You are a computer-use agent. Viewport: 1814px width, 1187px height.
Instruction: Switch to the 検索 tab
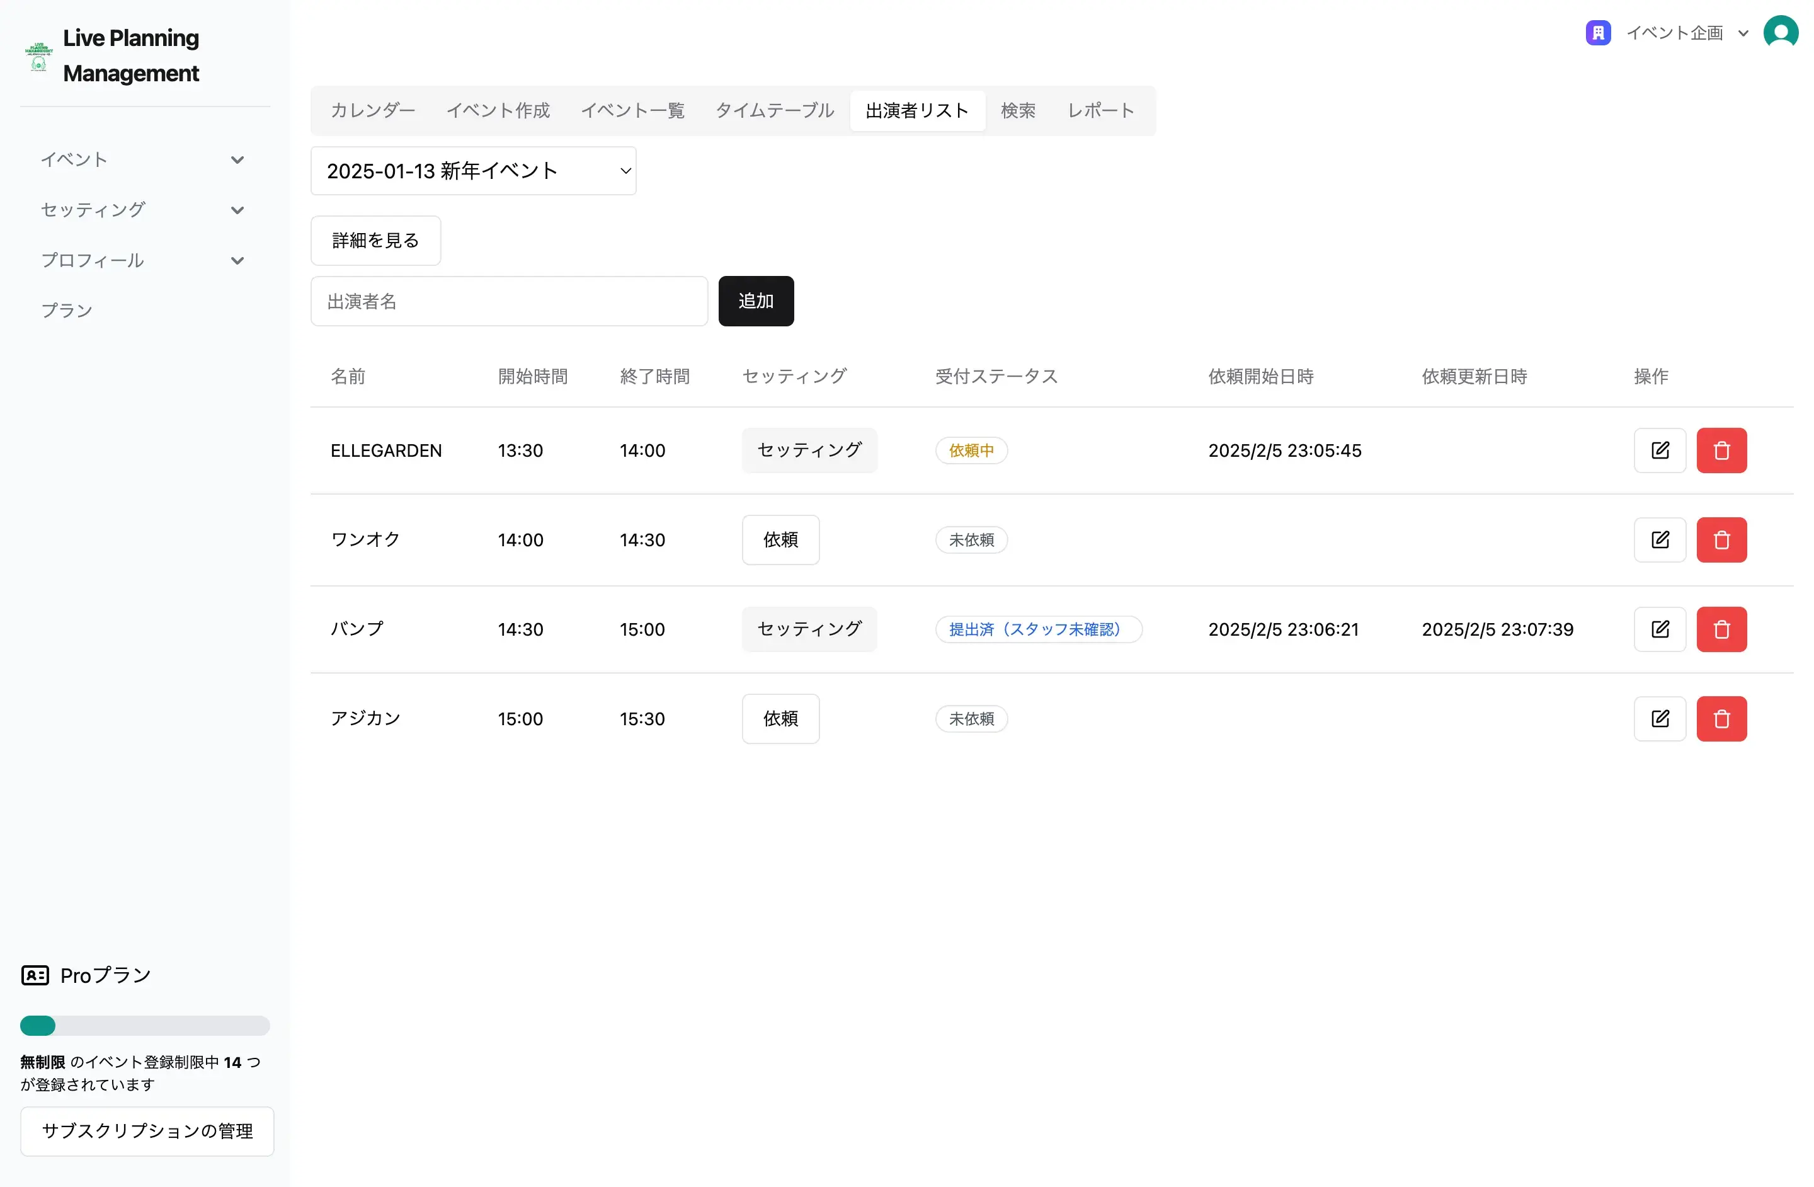point(1017,110)
